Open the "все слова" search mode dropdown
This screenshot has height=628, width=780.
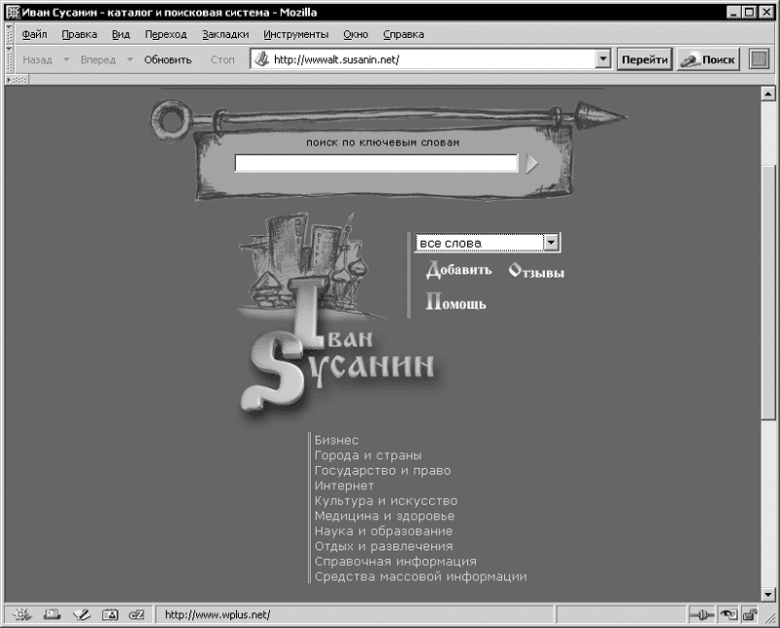pos(551,243)
